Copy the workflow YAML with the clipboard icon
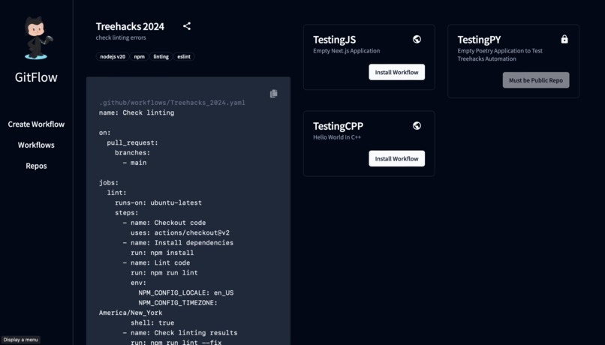605x345 pixels. (x=273, y=94)
